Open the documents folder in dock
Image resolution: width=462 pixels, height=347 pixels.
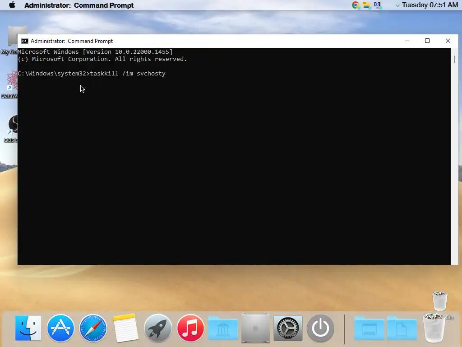[402, 328]
